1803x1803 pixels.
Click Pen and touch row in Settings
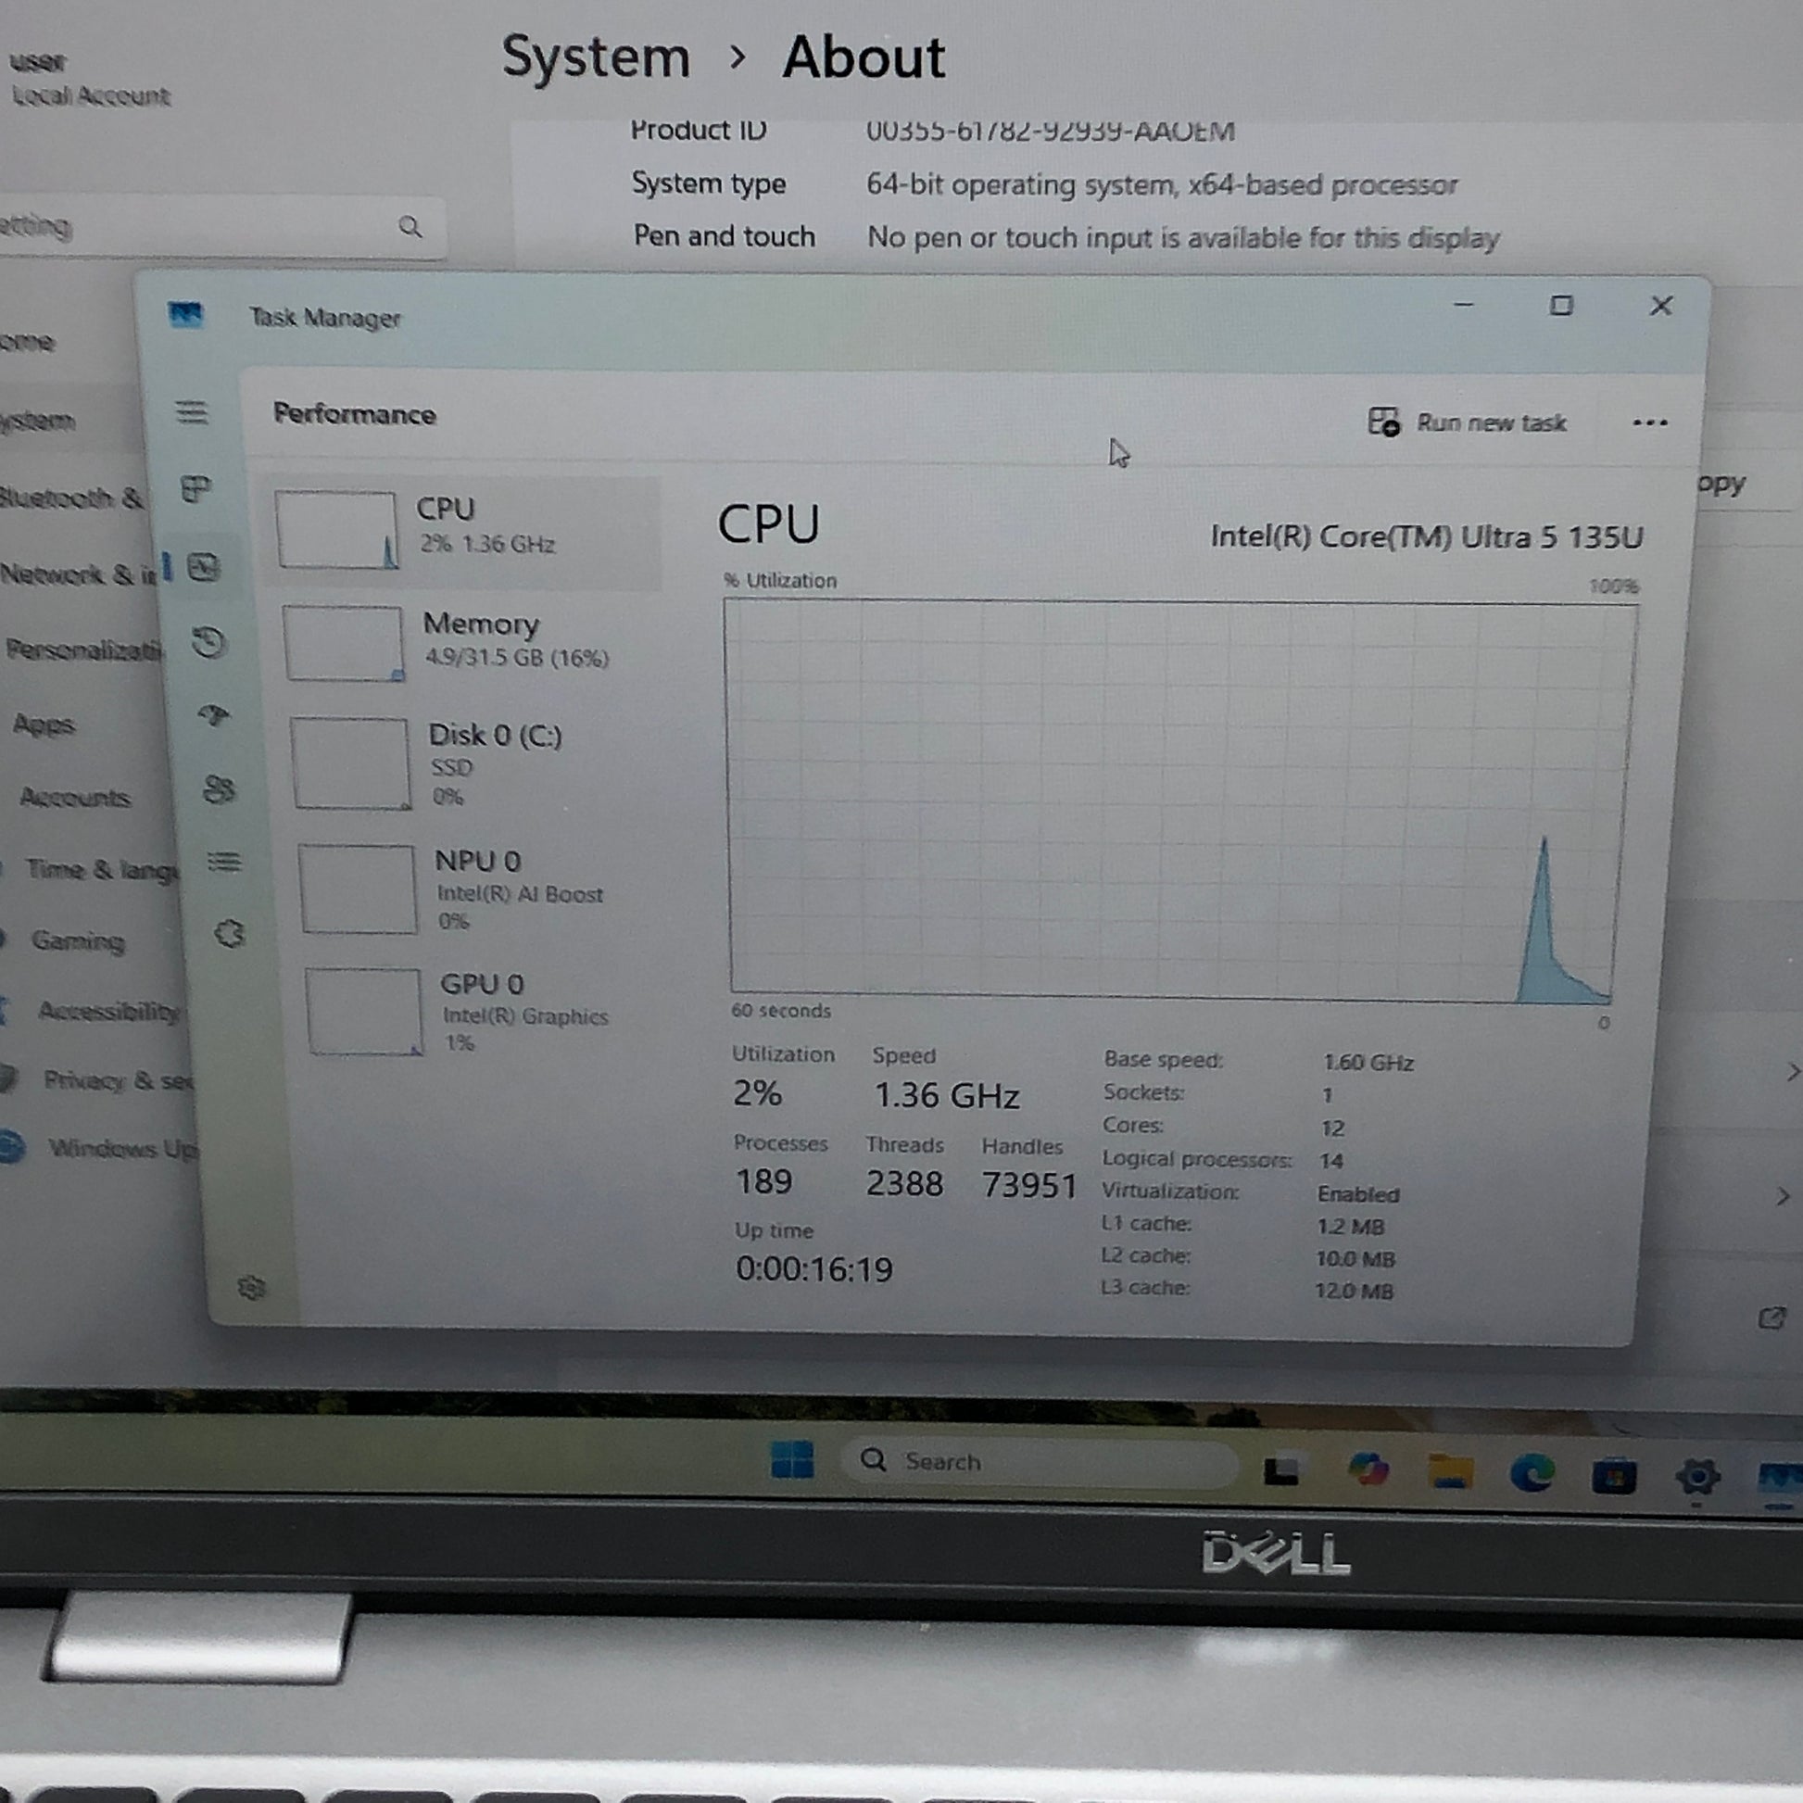(1065, 236)
